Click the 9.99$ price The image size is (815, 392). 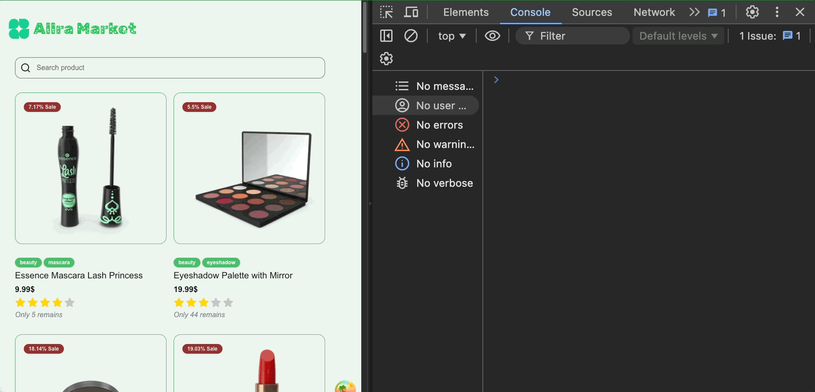(x=25, y=289)
